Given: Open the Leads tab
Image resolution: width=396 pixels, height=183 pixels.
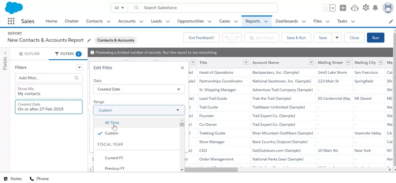Looking at the screenshot, I should click(x=156, y=21).
